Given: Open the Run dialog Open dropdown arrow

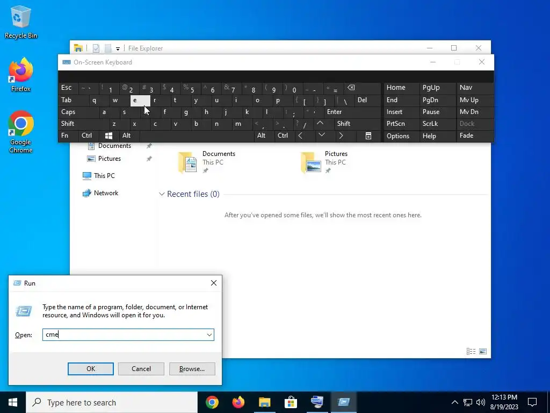Looking at the screenshot, I should click(209, 334).
